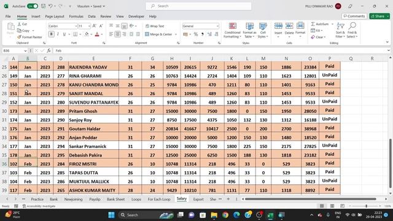Apply the fill color bucket

point(87,34)
